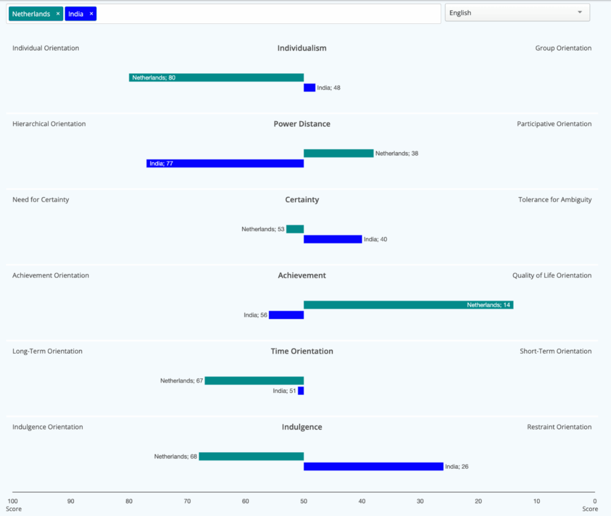This screenshot has height=516, width=611.
Task: Open the English language dropdown
Action: (x=517, y=13)
